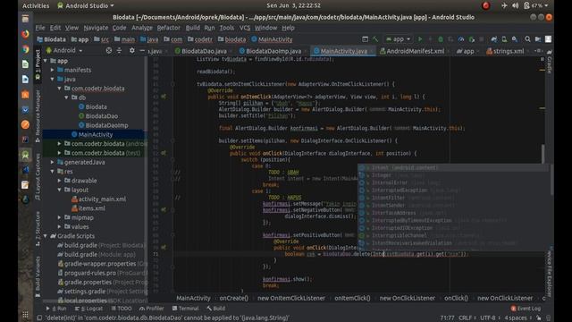Click the editor vertical scrollbar thumb
The height and width of the screenshot is (322, 572).
[x=543, y=154]
